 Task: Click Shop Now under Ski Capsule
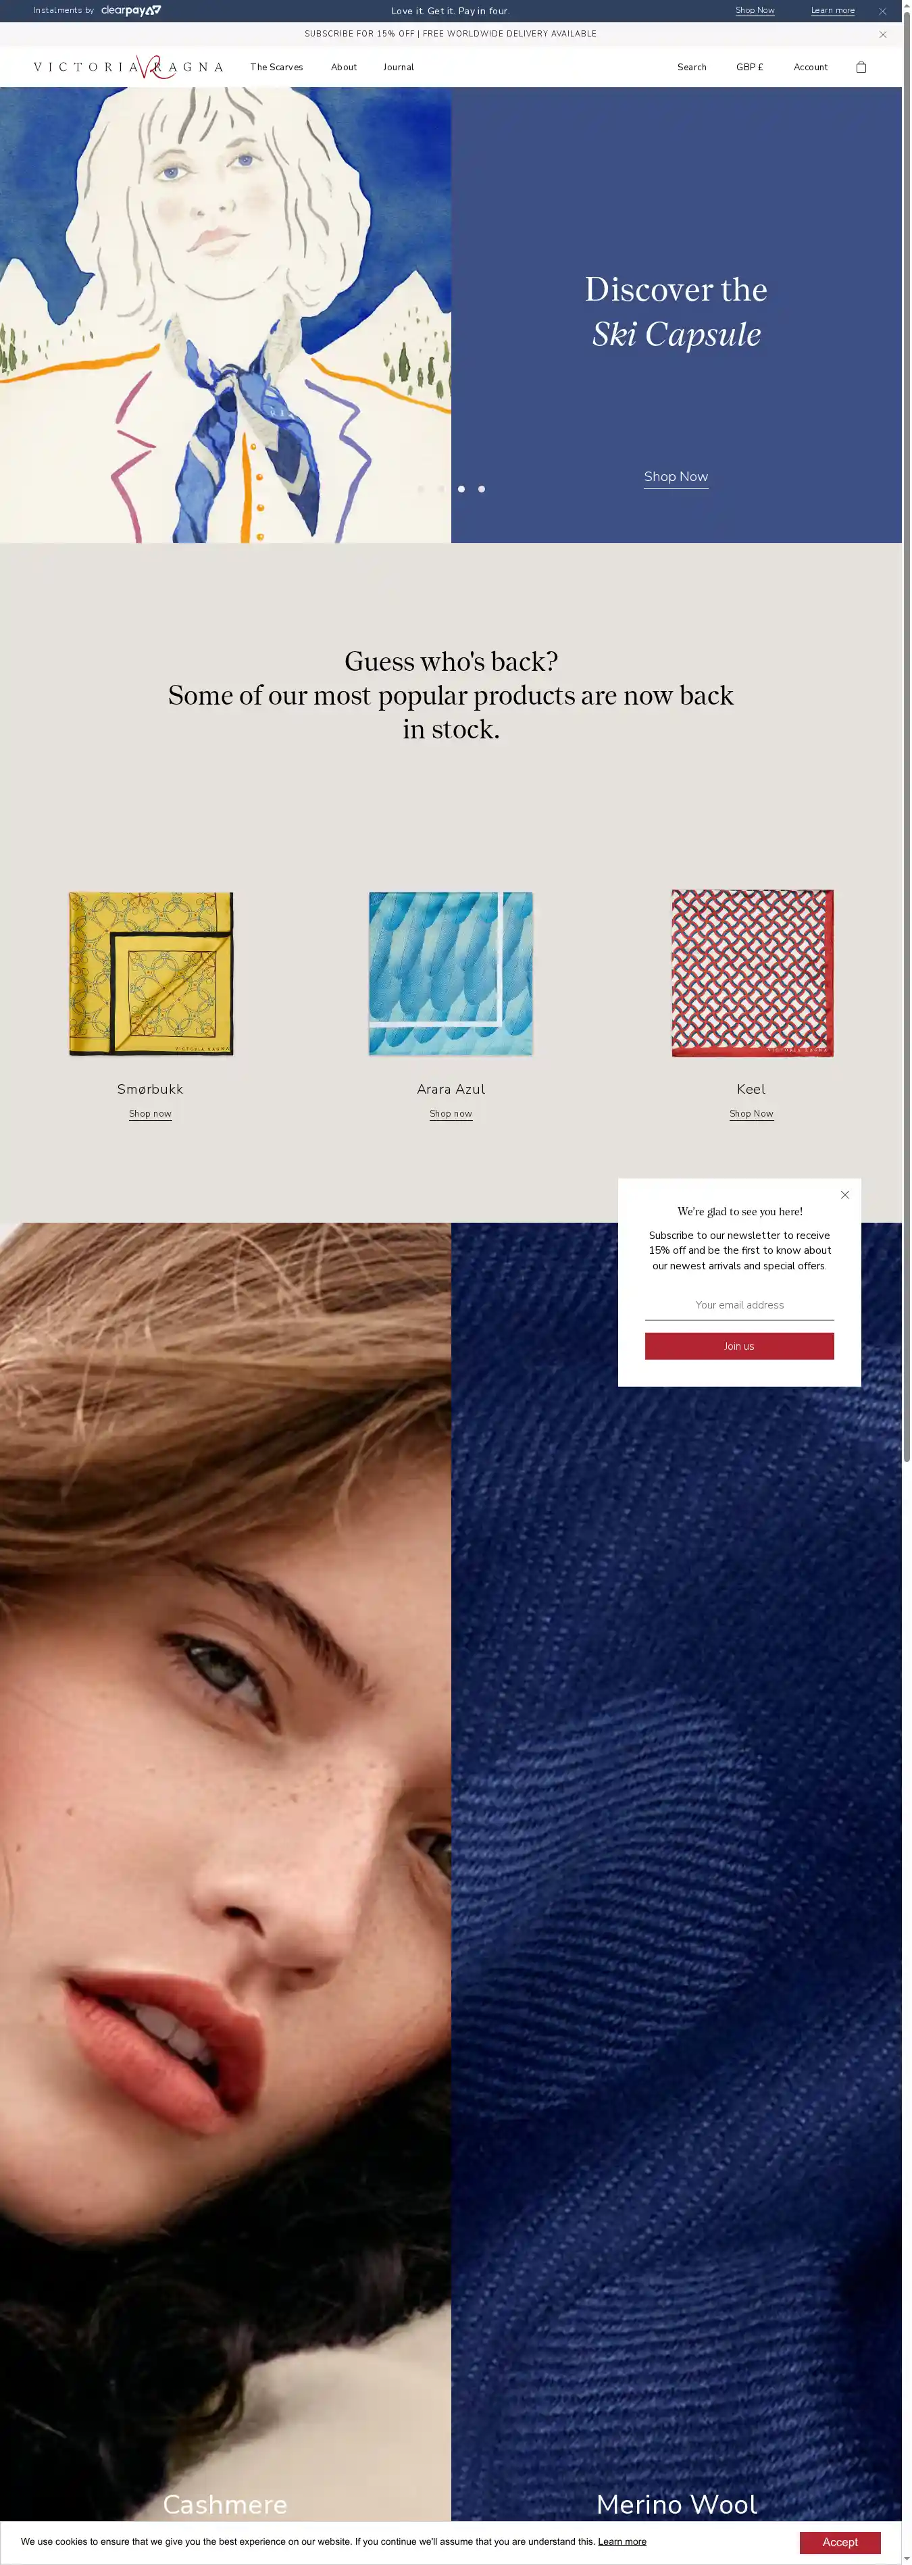676,477
